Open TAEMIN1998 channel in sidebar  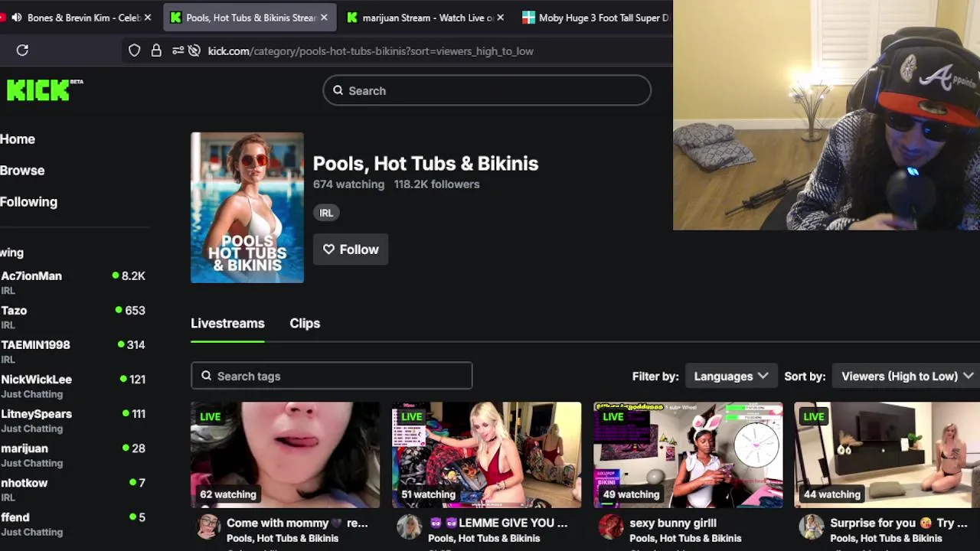[73, 350]
